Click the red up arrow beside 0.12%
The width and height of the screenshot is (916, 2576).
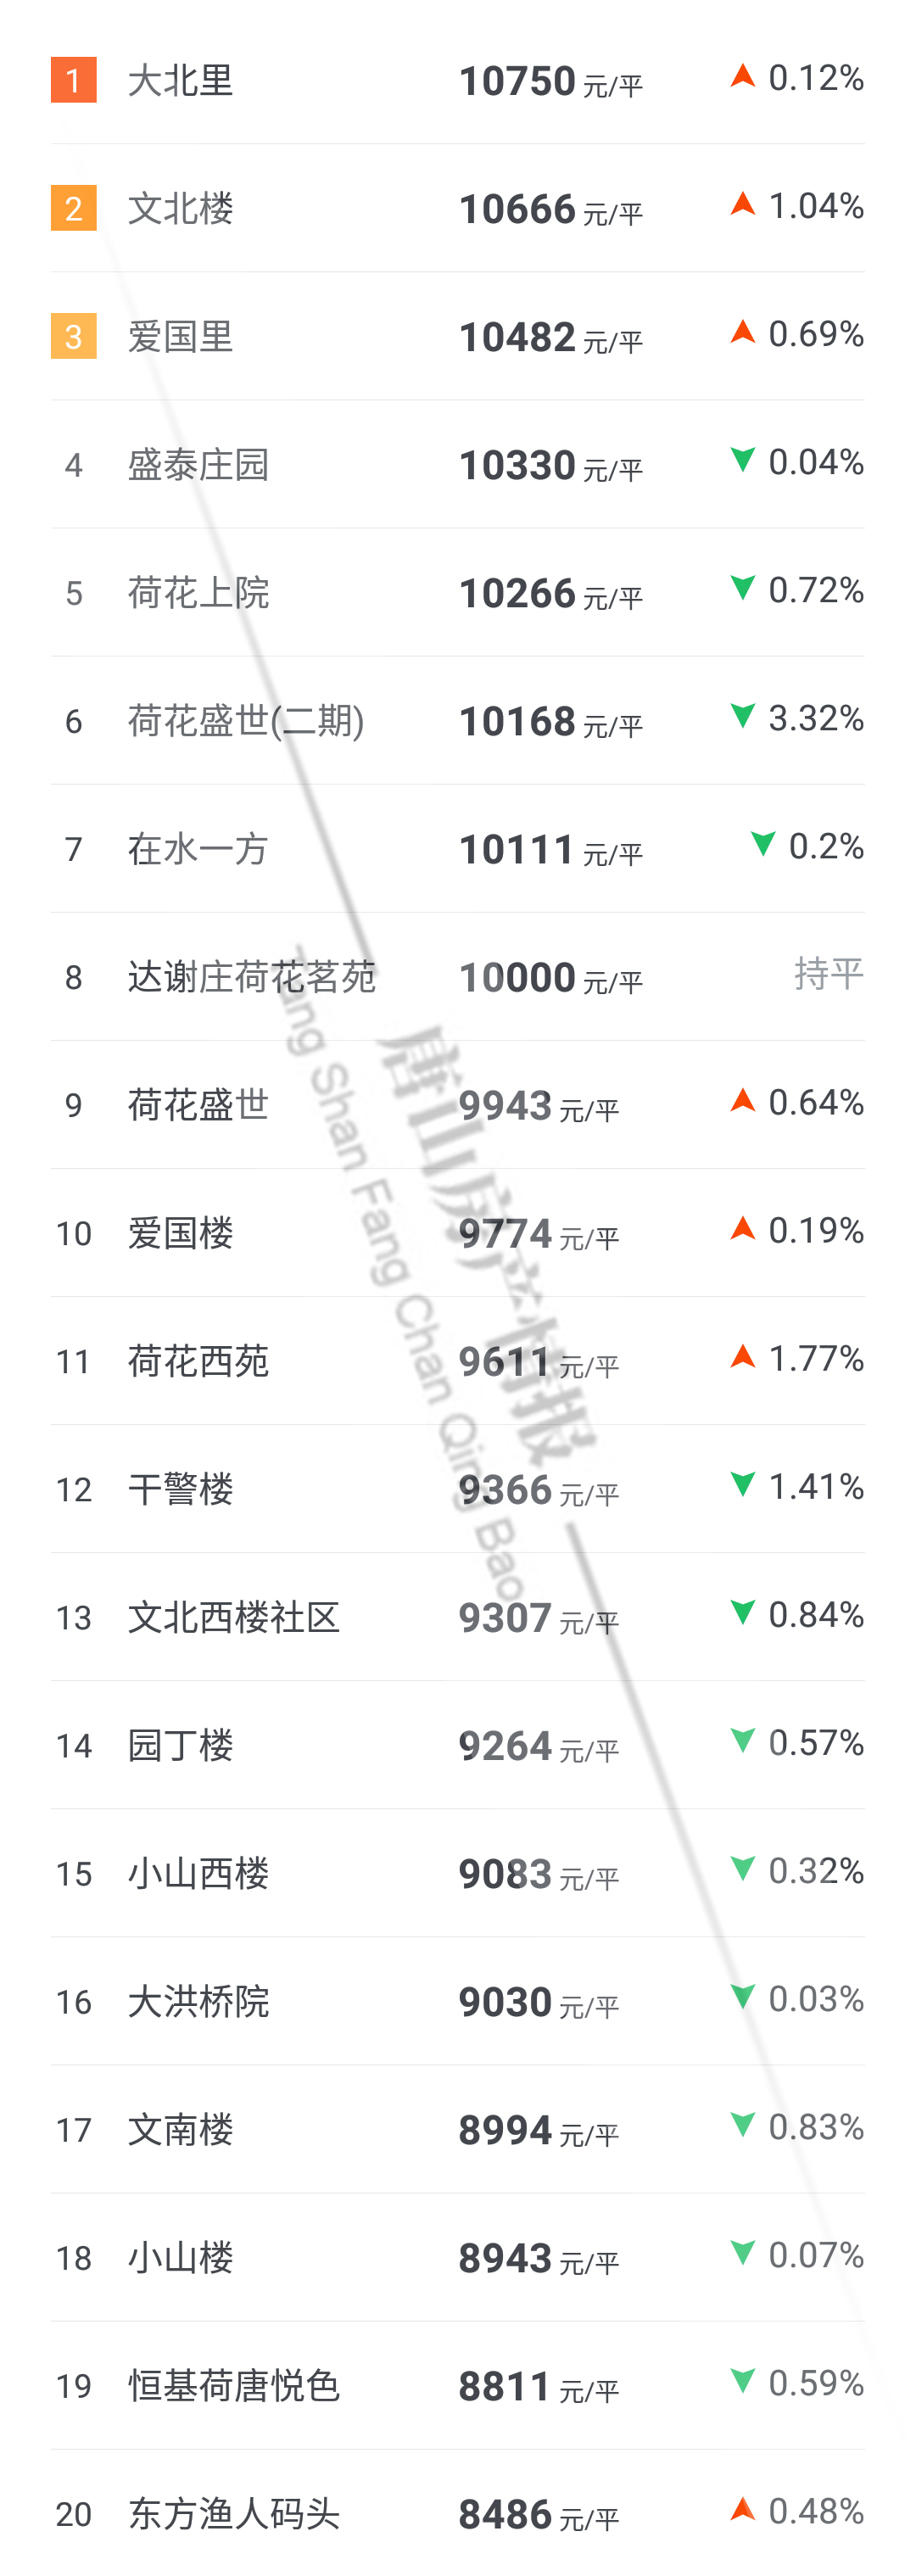tap(742, 76)
